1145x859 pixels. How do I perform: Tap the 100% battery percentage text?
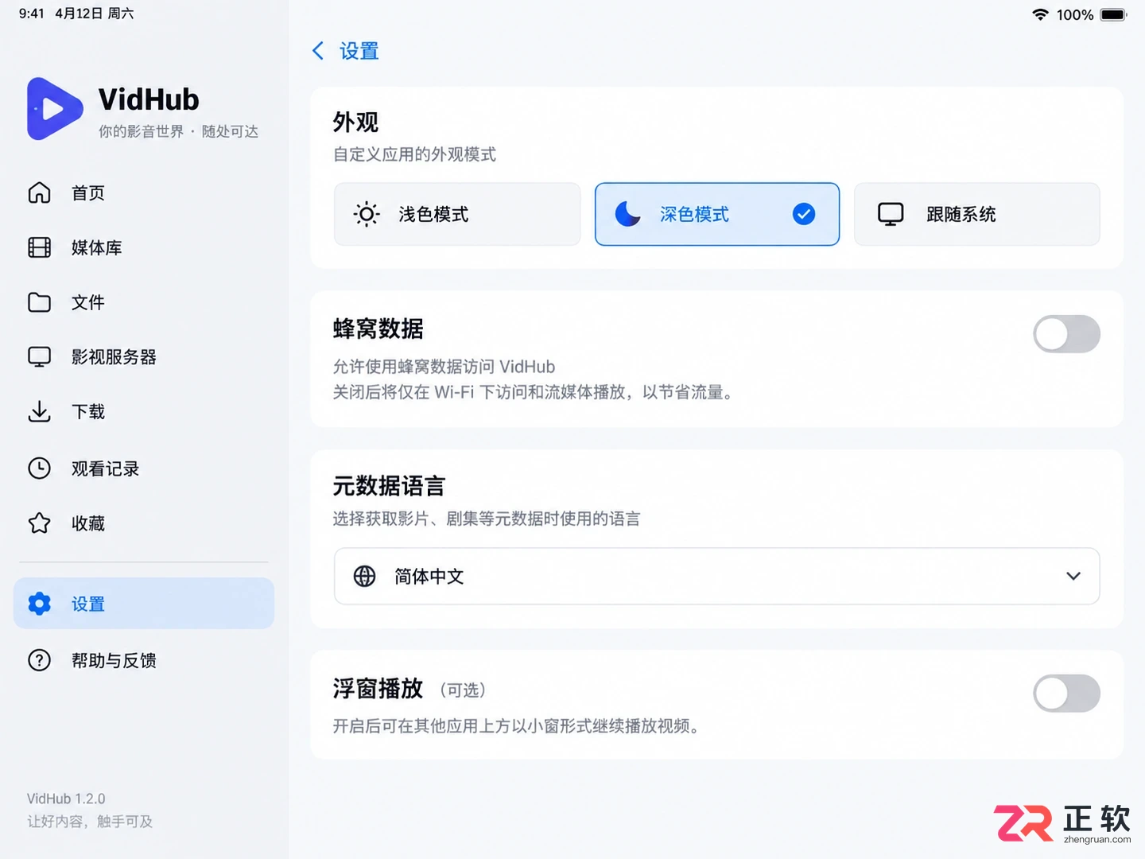[1075, 14]
